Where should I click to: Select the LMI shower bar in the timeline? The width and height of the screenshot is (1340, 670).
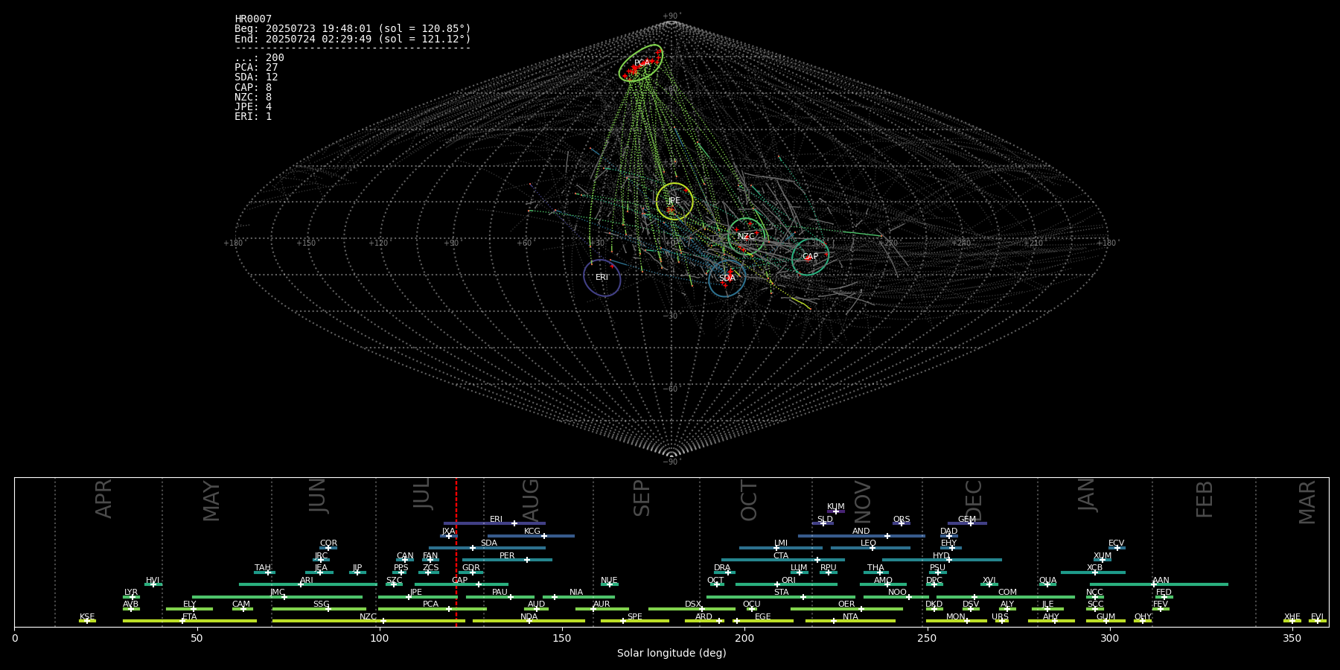[x=781, y=548]
